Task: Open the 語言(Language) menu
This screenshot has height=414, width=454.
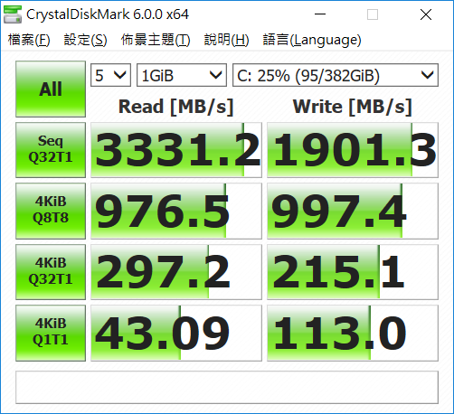Action: 312,40
